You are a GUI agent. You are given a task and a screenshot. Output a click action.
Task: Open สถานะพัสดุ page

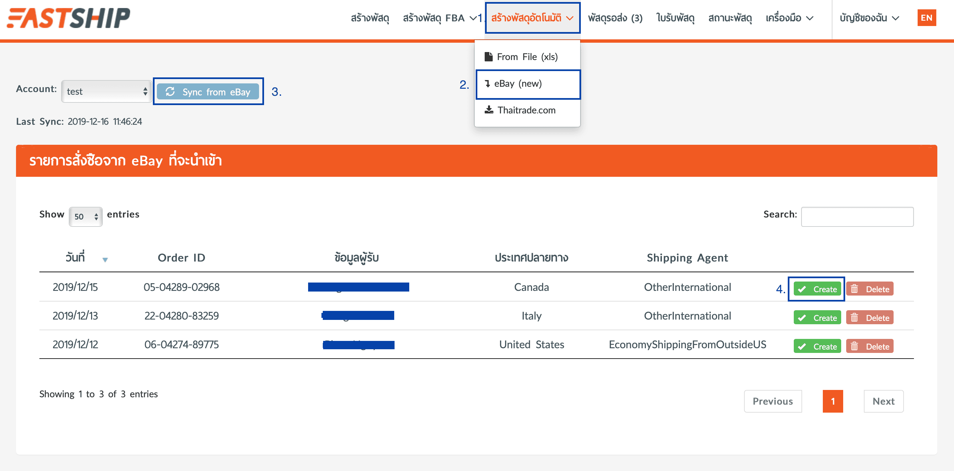[x=730, y=18]
